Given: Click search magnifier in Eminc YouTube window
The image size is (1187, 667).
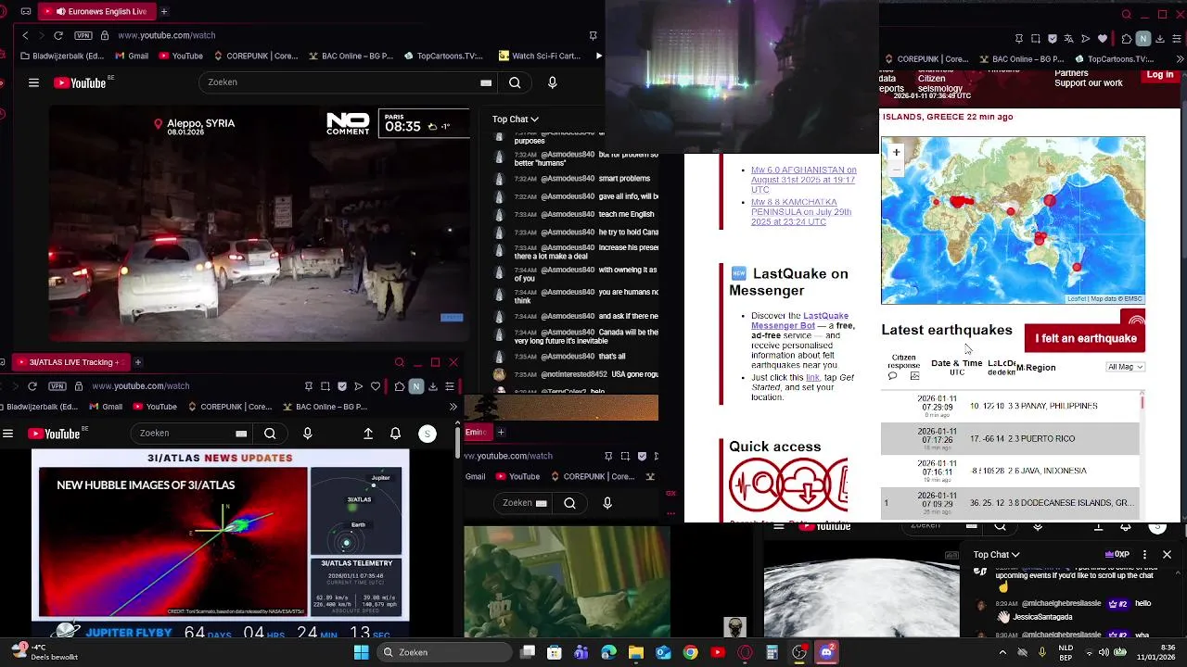Looking at the screenshot, I should tap(570, 503).
